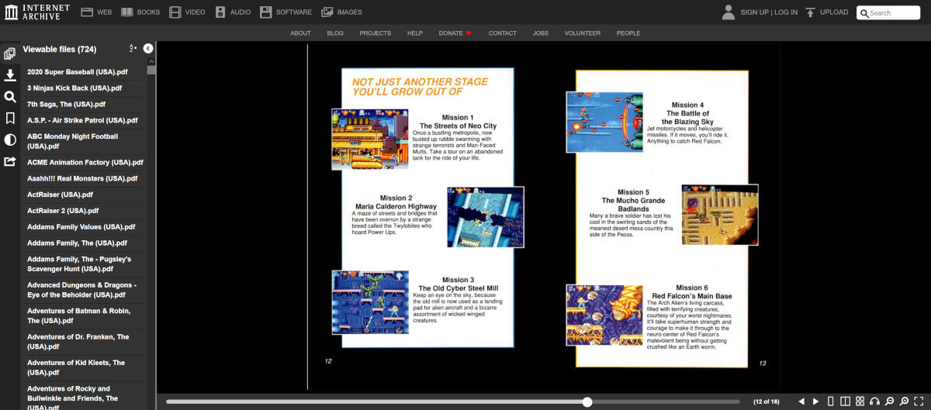
Task: Open the download panel from the sidebar
Action: point(10,75)
